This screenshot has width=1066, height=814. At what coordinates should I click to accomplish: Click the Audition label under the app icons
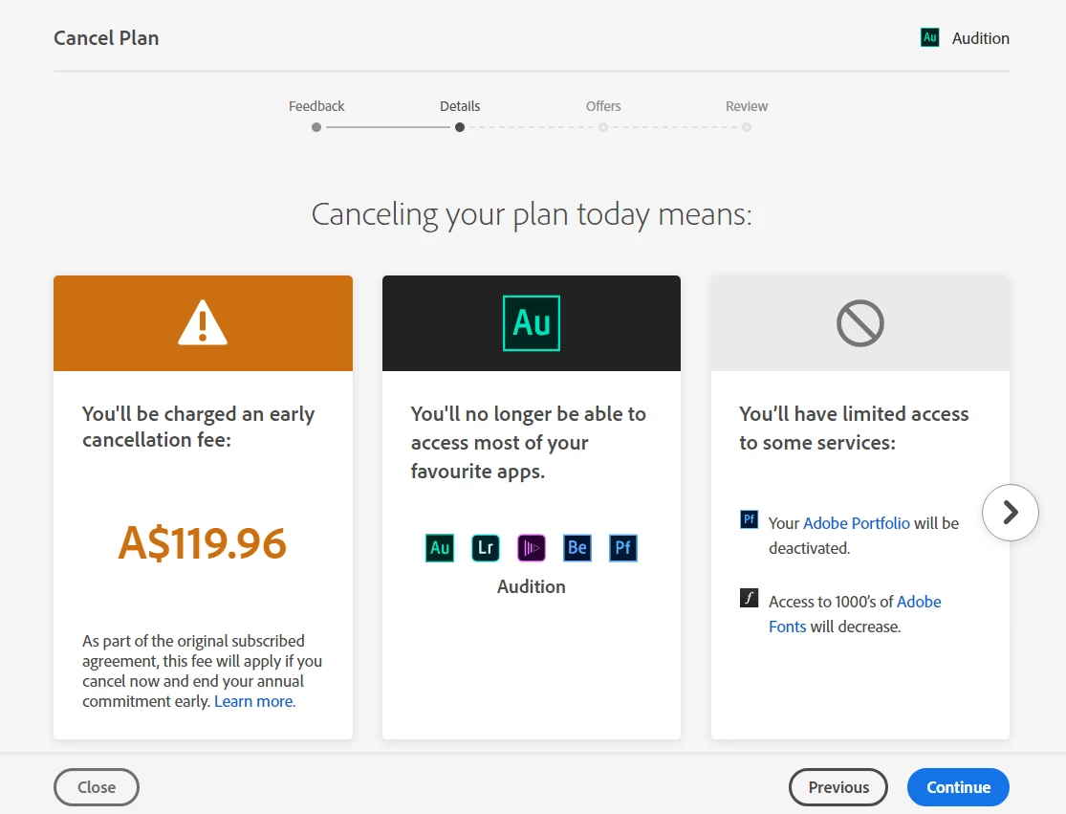(531, 587)
